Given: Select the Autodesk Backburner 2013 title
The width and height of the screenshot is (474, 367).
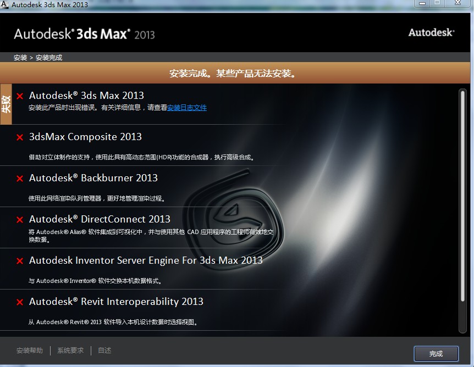Looking at the screenshot, I should click(93, 178).
